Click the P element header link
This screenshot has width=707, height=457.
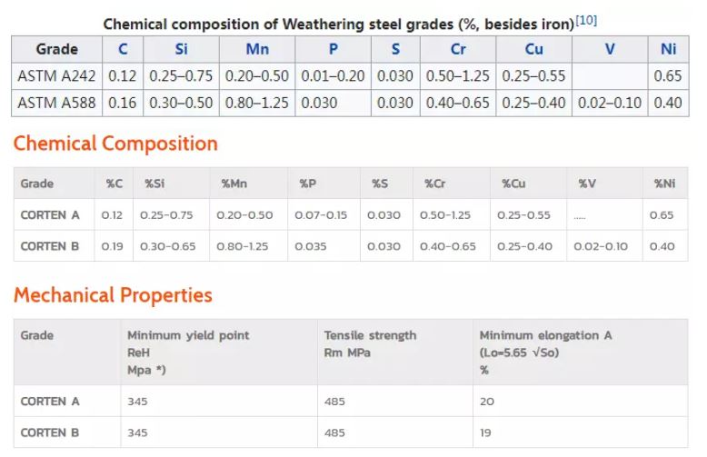333,49
